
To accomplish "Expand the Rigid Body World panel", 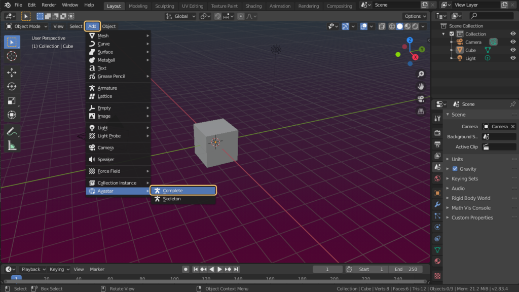I will pyautogui.click(x=470, y=198).
